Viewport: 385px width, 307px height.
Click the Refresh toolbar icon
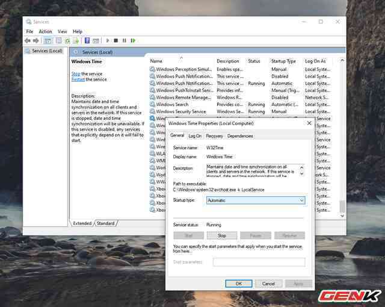[x=67, y=40]
